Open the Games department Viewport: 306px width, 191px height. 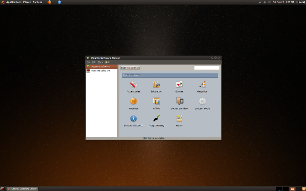(x=179, y=87)
